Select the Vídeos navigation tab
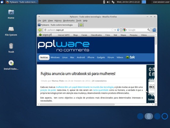 point(120,57)
